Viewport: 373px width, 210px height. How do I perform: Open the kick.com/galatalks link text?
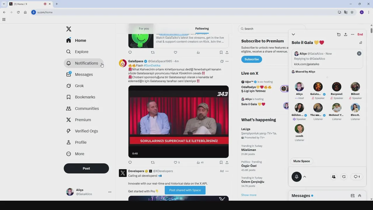[x=307, y=64]
